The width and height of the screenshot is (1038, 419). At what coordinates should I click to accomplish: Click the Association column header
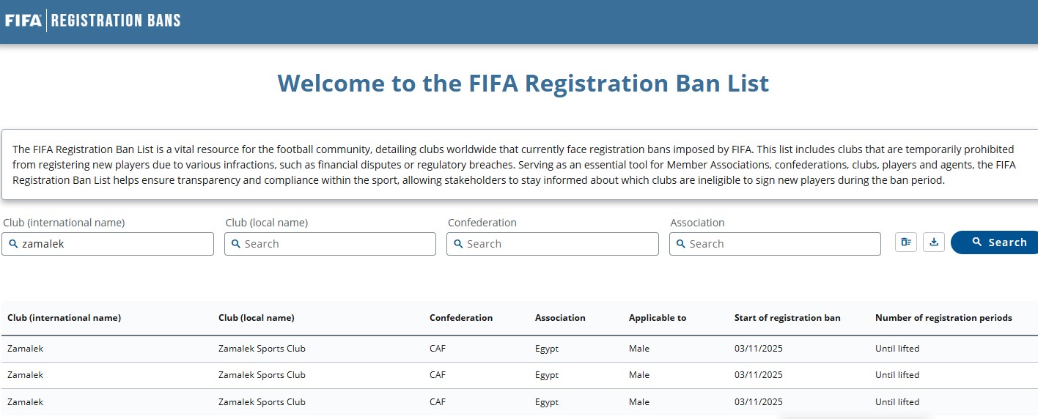560,318
